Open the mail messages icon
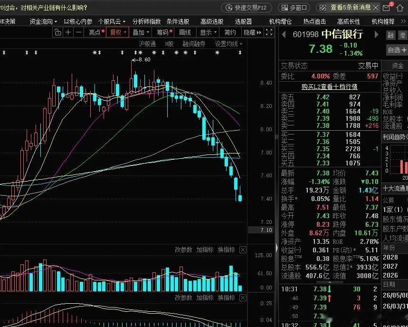 [387, 8]
